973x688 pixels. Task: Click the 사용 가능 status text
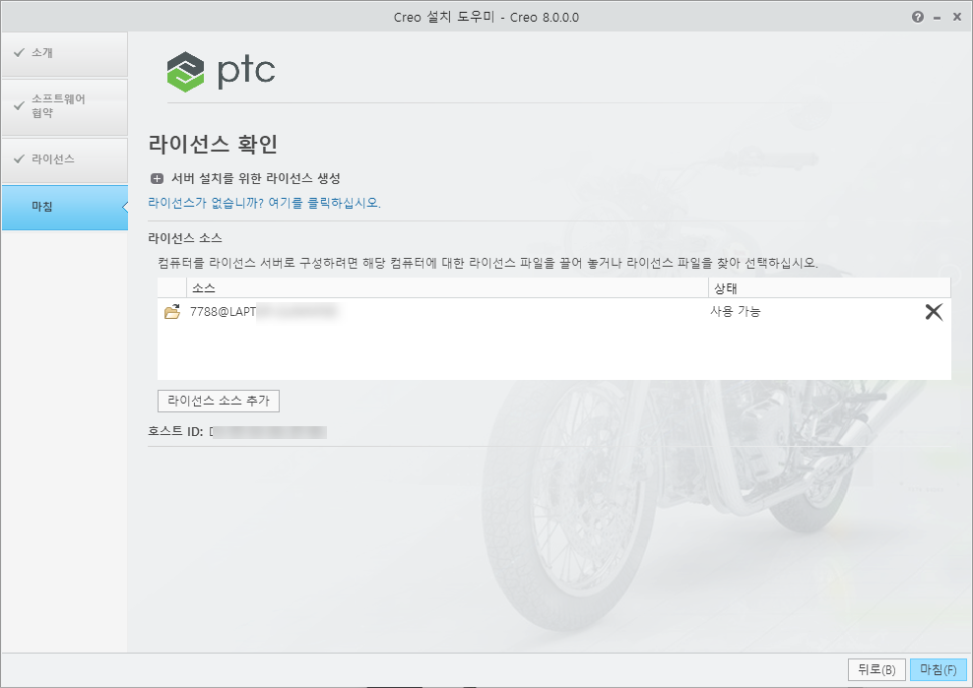[x=736, y=311]
